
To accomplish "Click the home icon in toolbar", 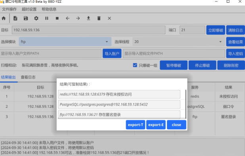I will click(x=4, y=19).
